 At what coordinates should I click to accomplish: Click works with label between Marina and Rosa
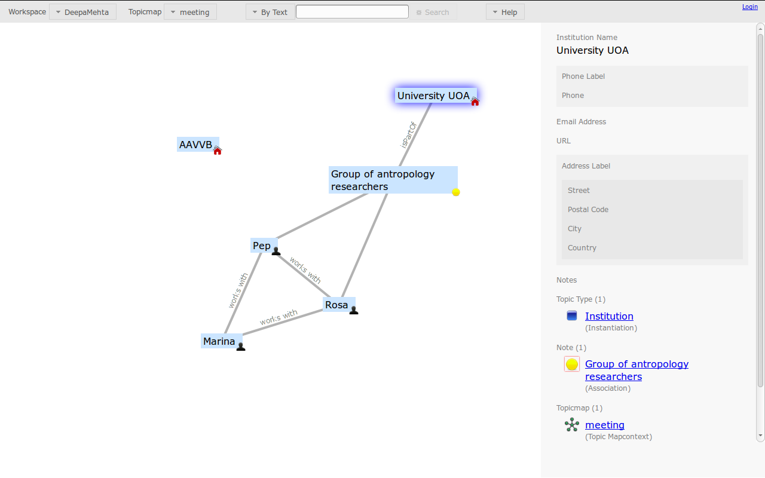pos(279,317)
